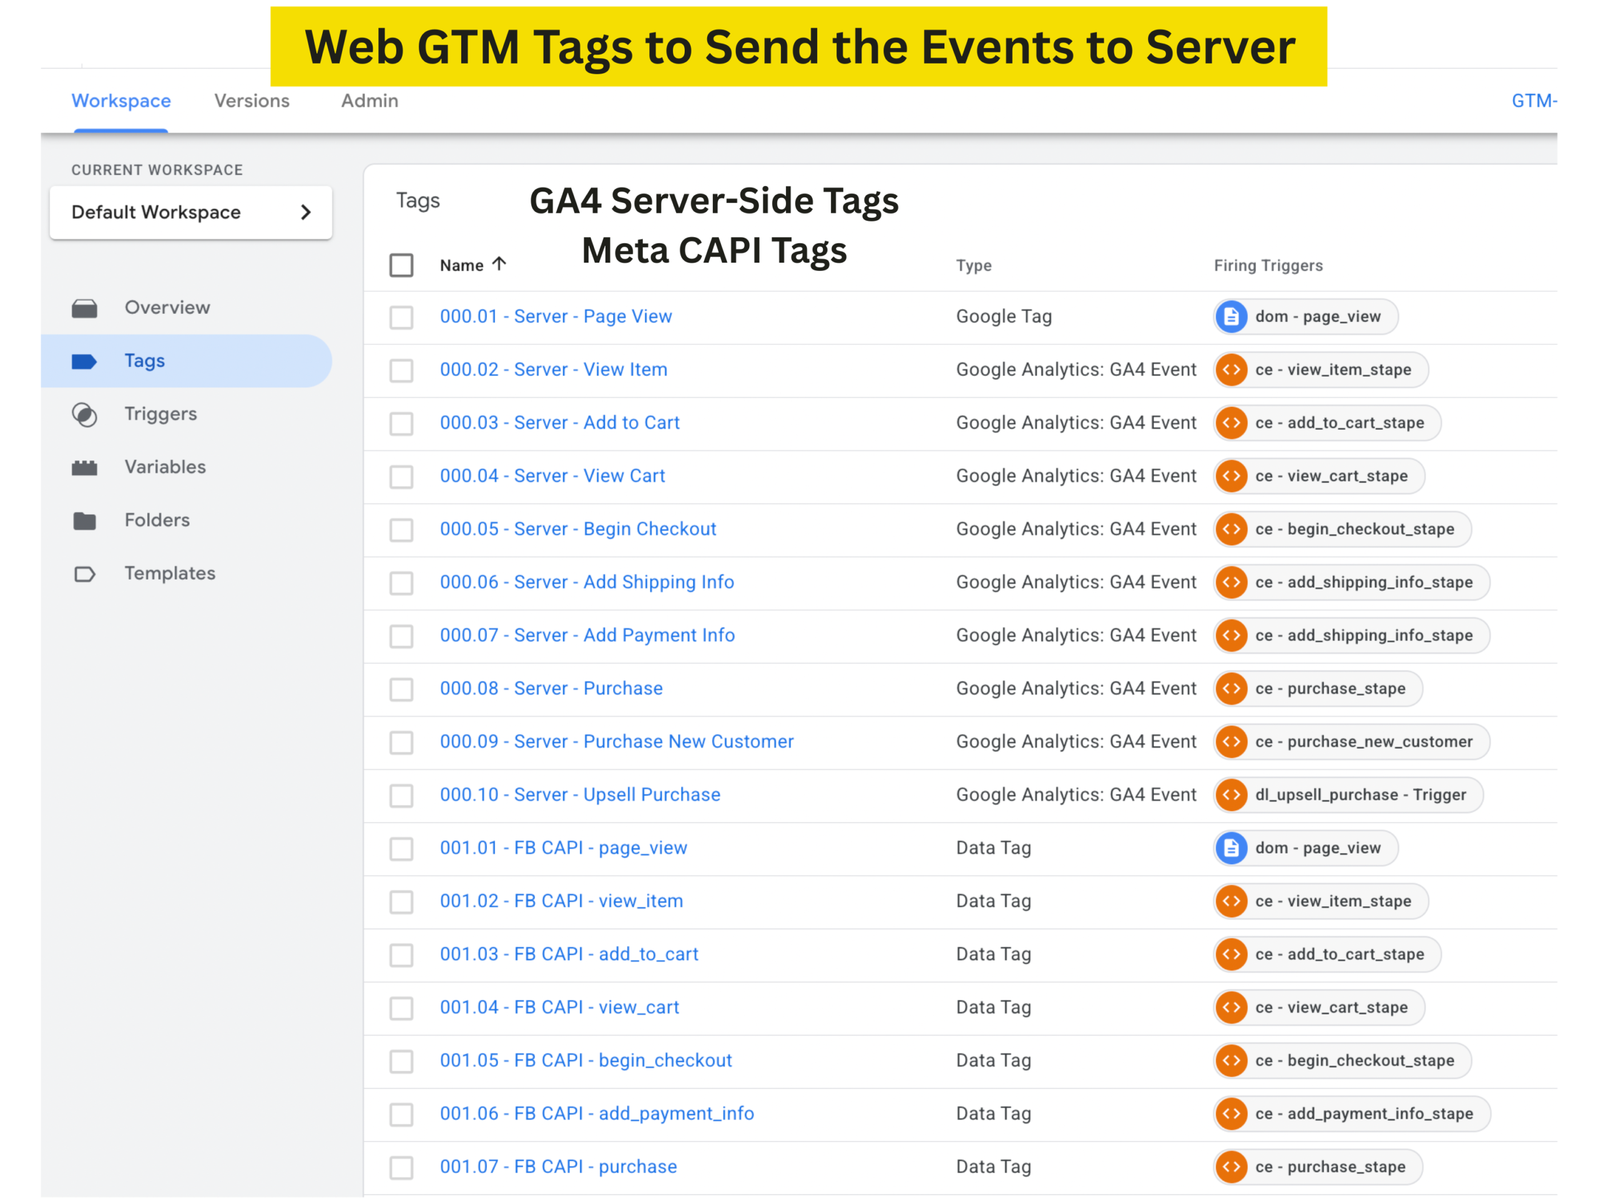This screenshot has height=1198, width=1598.
Task: Check the box for 000.02 - Server - View Item
Action: coord(401,371)
